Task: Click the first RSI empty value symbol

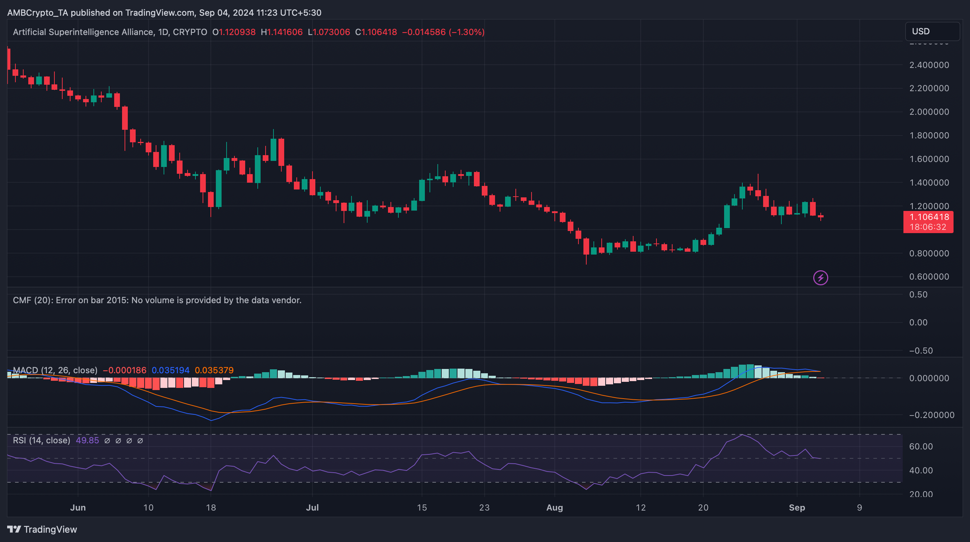Action: coord(107,440)
